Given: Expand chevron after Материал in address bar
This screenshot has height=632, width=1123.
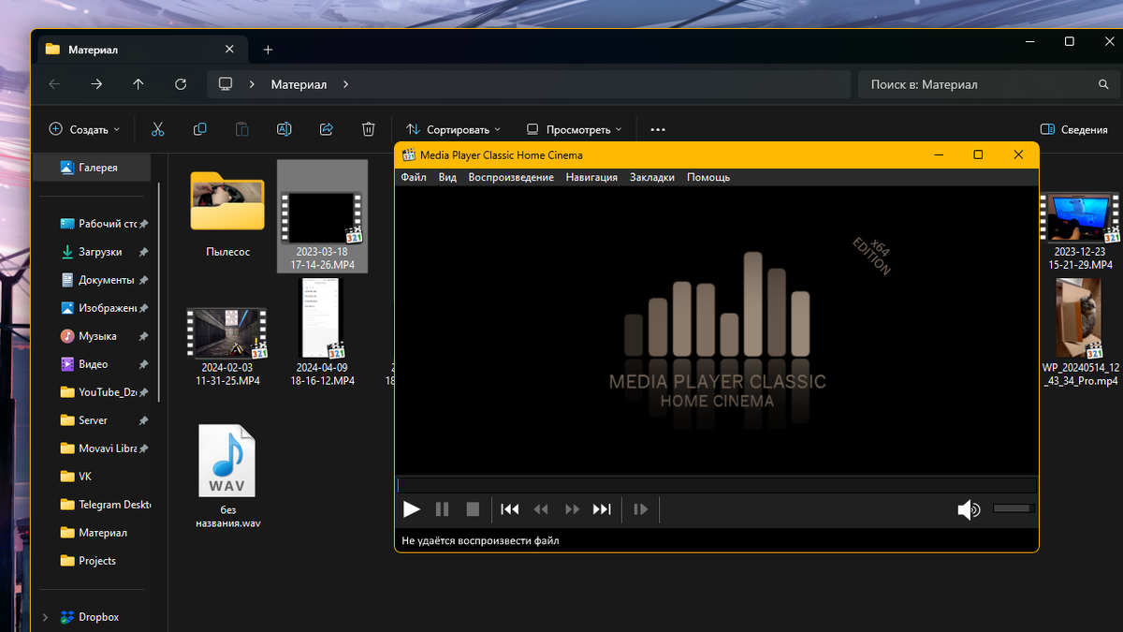Looking at the screenshot, I should pos(345,84).
